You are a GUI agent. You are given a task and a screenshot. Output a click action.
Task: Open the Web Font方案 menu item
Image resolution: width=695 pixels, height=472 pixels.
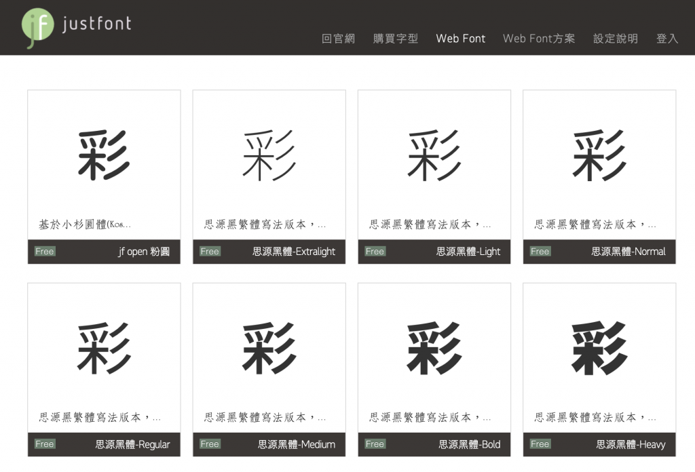(539, 39)
